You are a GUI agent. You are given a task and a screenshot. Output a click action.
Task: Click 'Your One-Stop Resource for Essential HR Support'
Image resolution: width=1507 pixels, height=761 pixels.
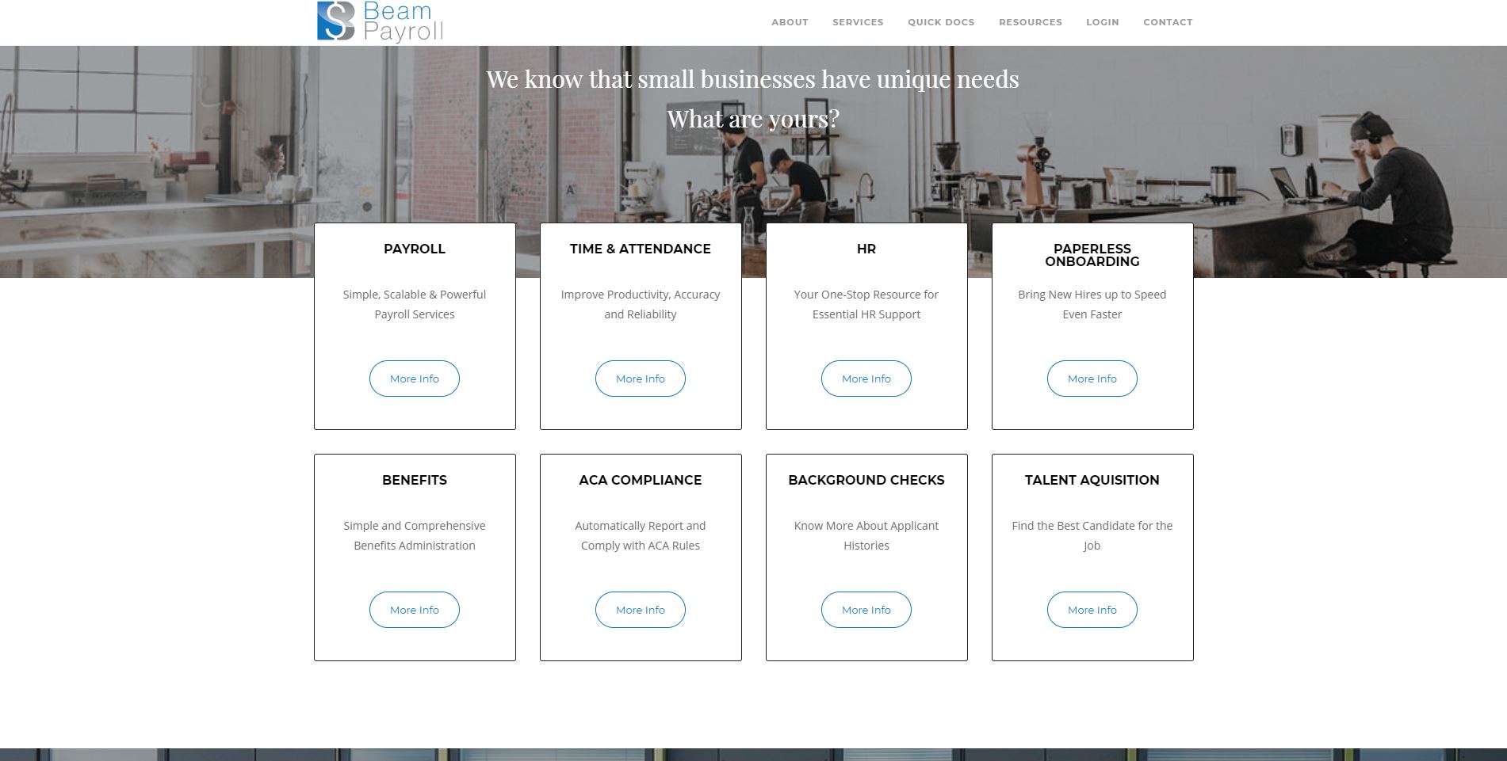[x=866, y=304]
